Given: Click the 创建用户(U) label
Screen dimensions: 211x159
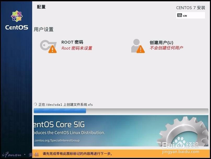Looking at the screenshot, I should [x=161, y=43].
